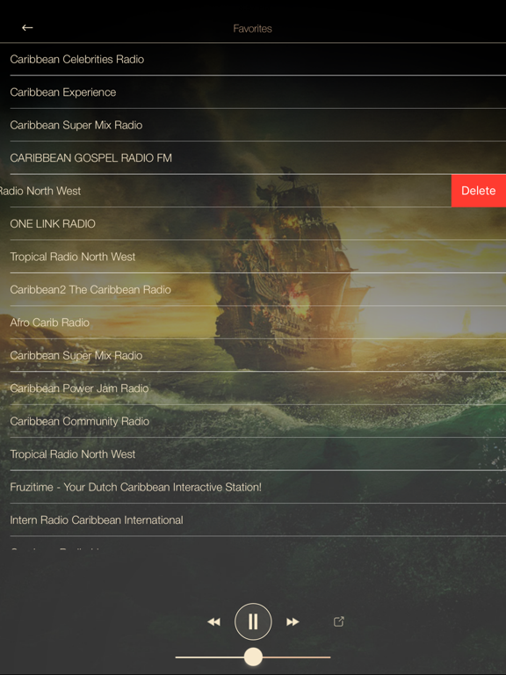Screen dimensions: 506x675
Task: Select Caribbean Community Radio
Action: click(x=253, y=422)
